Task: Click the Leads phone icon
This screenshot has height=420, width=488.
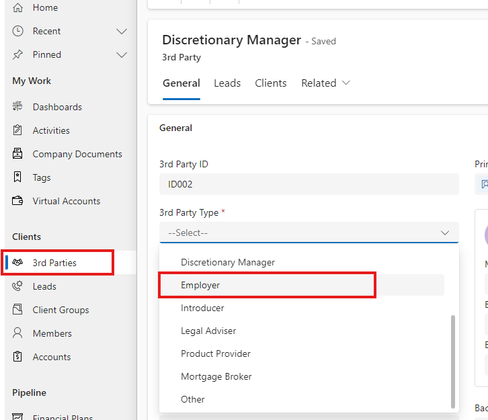Action: coord(18,286)
